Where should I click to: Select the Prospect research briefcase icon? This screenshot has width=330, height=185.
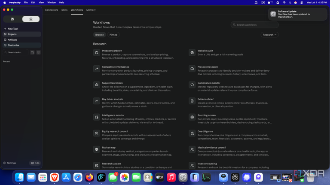pyautogui.click(x=192, y=69)
